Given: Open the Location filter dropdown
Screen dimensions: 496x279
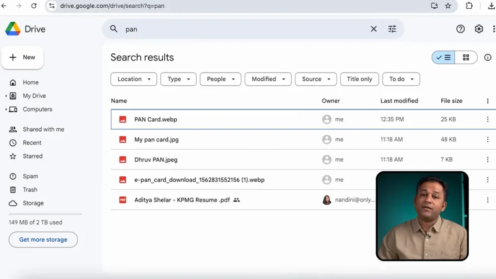Looking at the screenshot, I should coord(134,79).
